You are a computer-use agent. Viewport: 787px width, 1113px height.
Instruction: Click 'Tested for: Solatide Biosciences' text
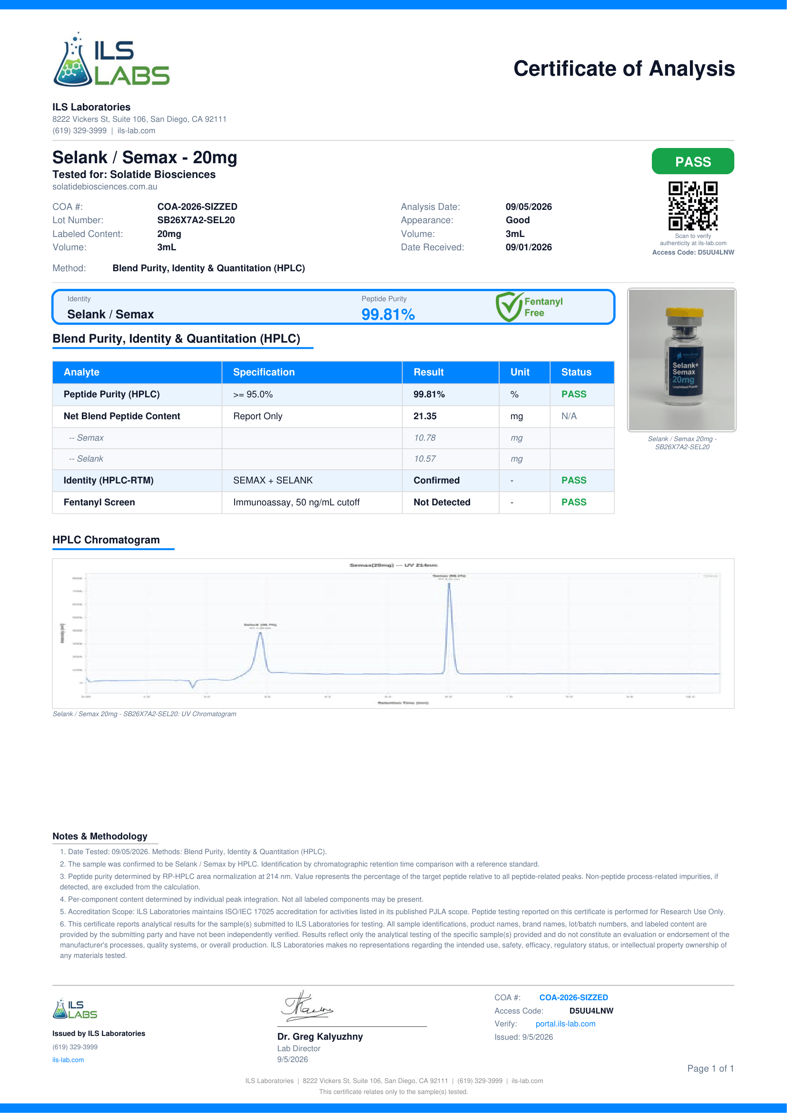coord(134,175)
